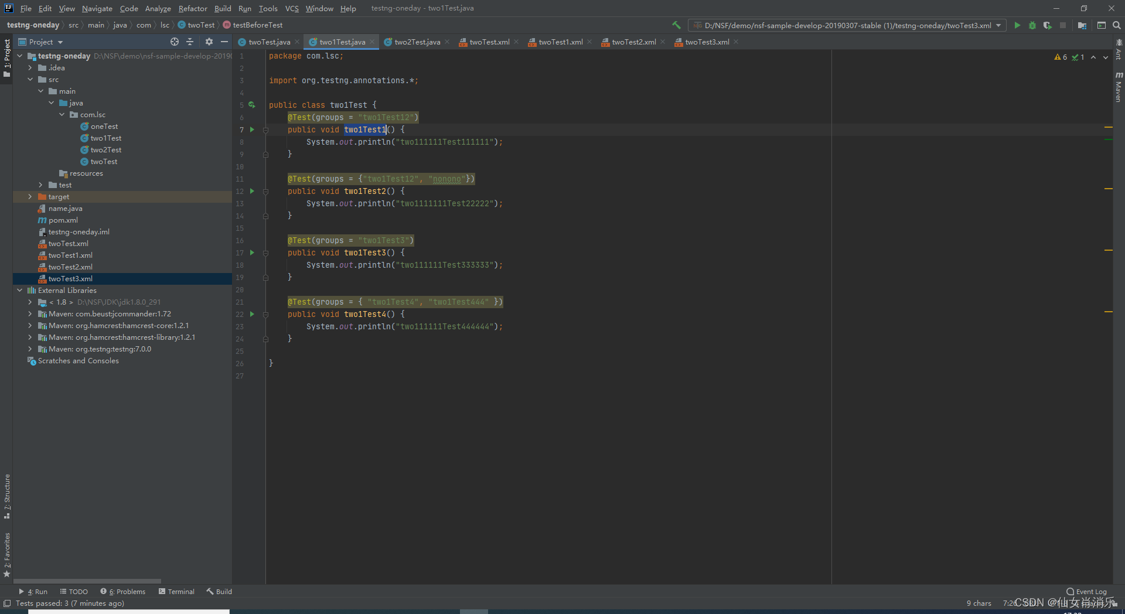Switch to twoTest1.xml tab
Viewport: 1125px width, 614px height.
click(560, 42)
